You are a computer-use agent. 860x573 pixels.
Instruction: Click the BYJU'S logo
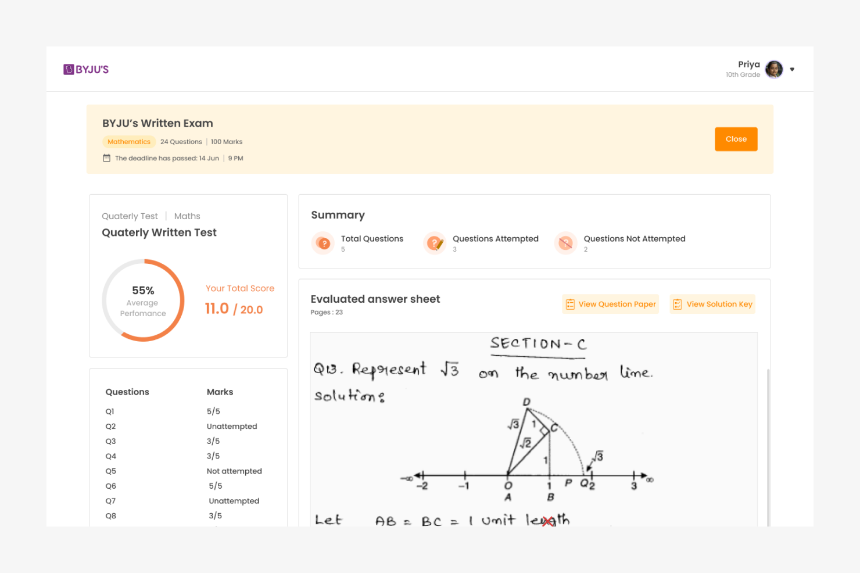pos(86,69)
